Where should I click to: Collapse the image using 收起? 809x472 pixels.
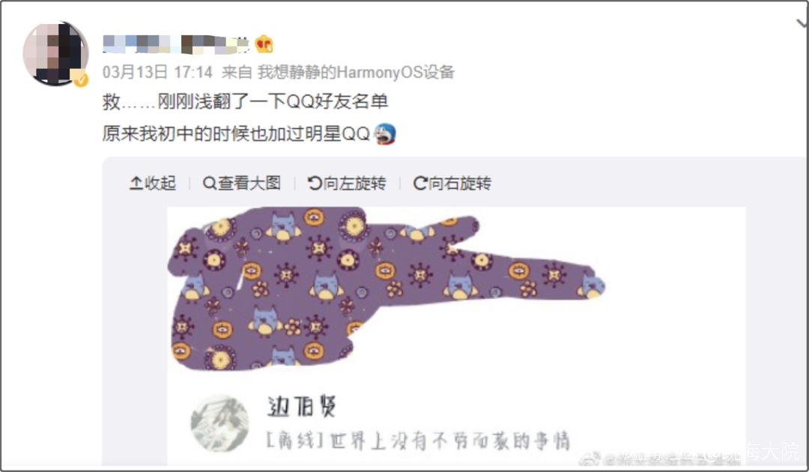click(x=153, y=183)
